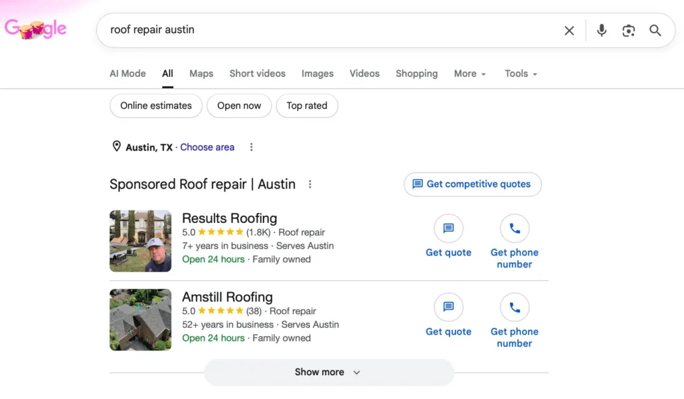Image resolution: width=684 pixels, height=399 pixels.
Task: Toggle the Top rated filter chip
Action: tap(307, 106)
